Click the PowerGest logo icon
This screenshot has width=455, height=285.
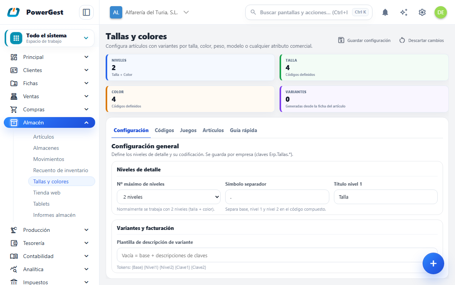point(13,12)
